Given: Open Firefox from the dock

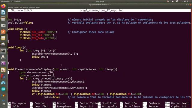Looking at the screenshot, I should point(3,6).
